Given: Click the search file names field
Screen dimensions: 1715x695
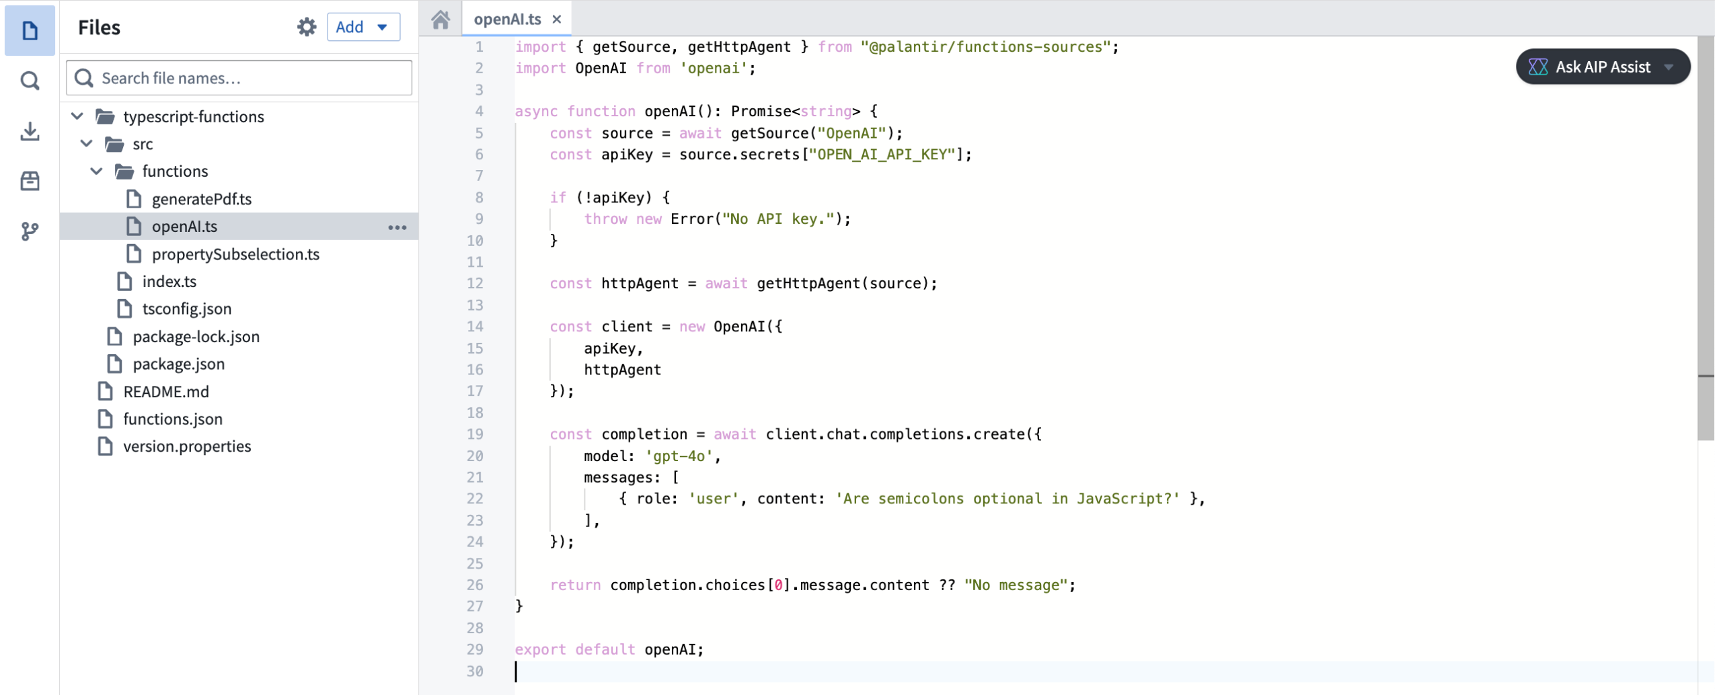Looking at the screenshot, I should pos(238,77).
